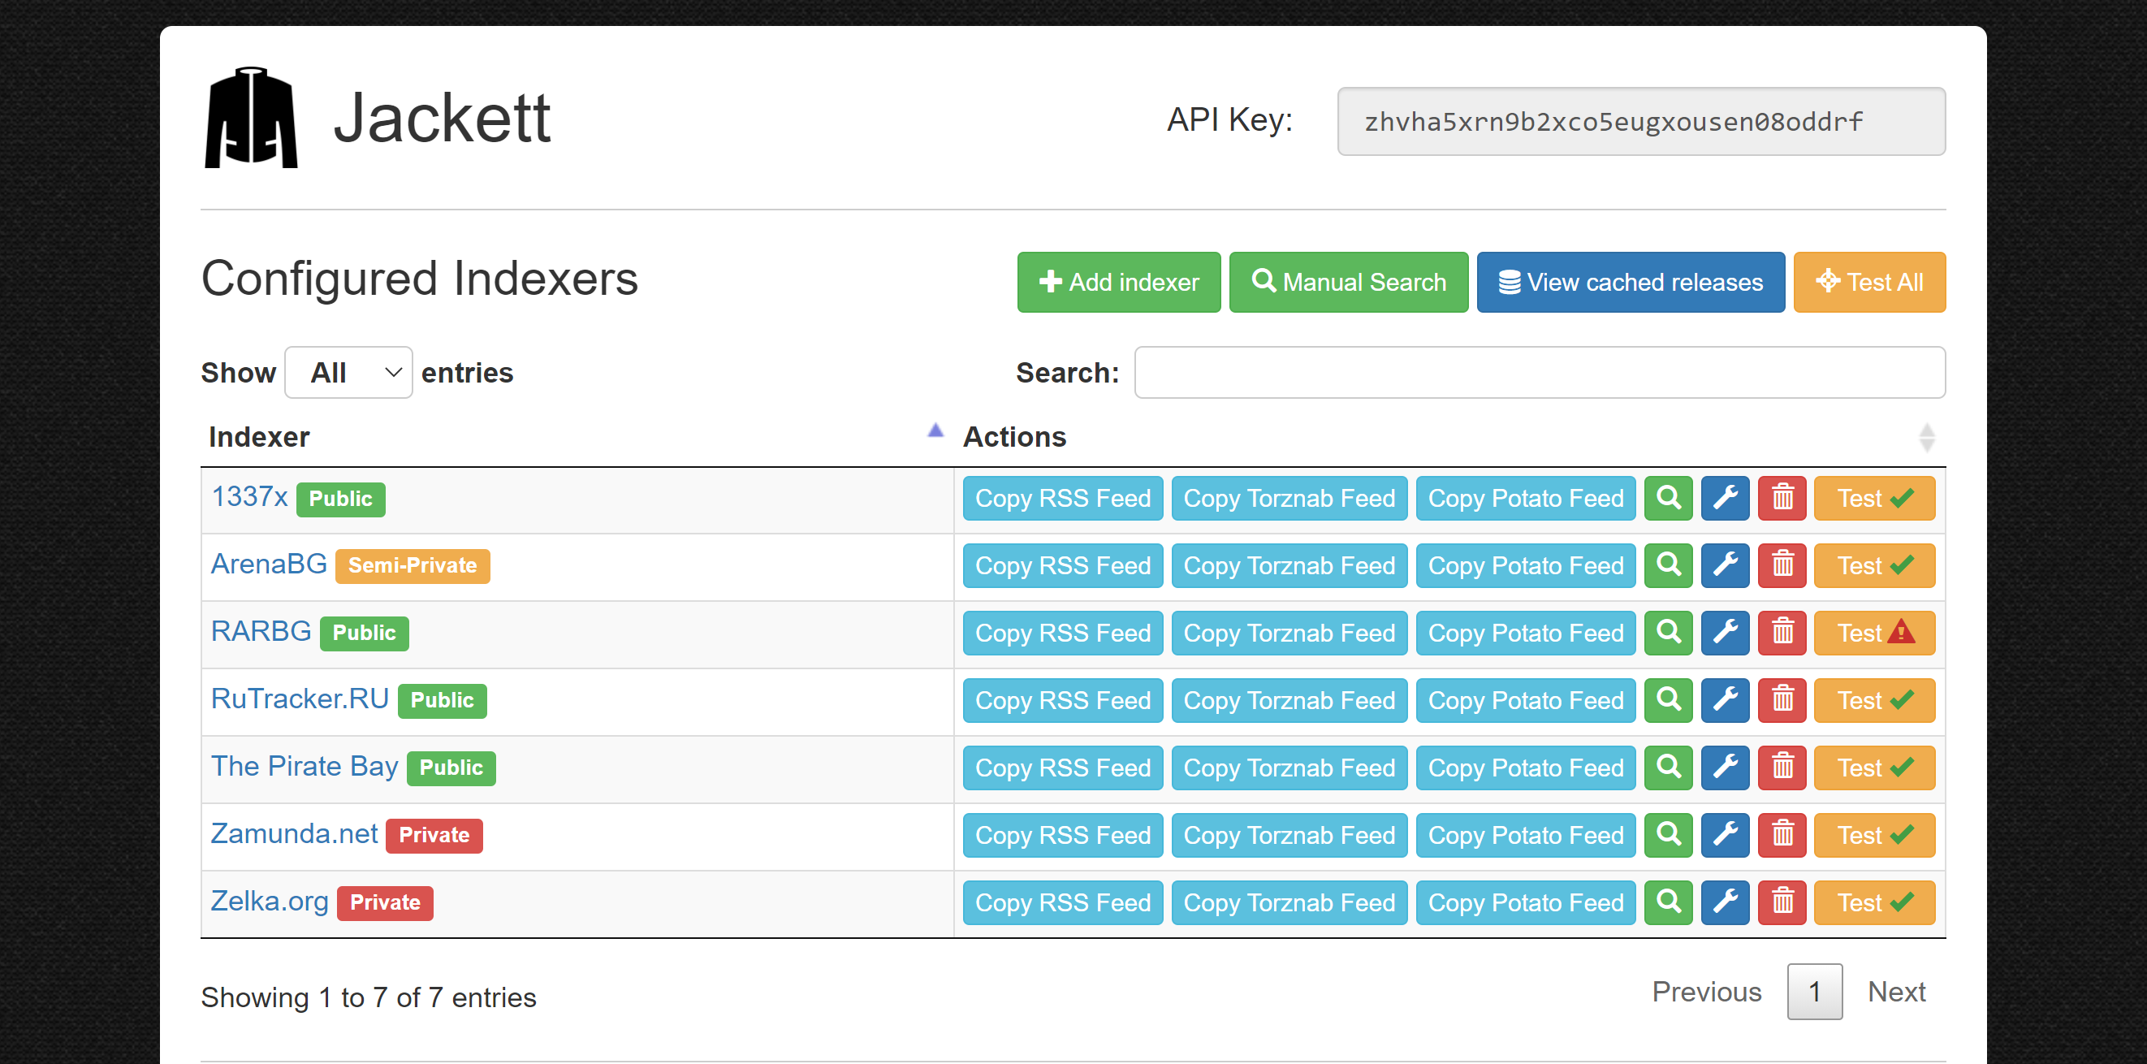Retest the RARBG indexer showing warning
Viewport: 2147px width, 1064px height.
pyautogui.click(x=1874, y=633)
